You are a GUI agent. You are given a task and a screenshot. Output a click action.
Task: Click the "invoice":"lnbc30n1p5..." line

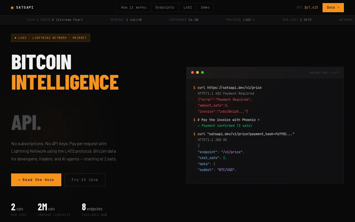click(223, 112)
